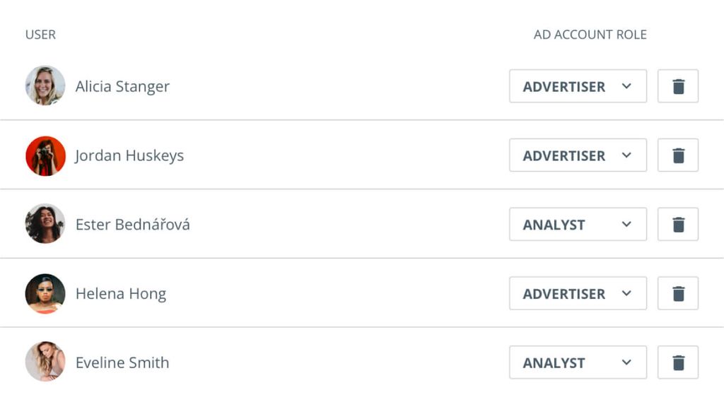Remove Ester Bednářová using the trash icon
Image resolution: width=724 pixels, height=407 pixels.
pos(678,225)
